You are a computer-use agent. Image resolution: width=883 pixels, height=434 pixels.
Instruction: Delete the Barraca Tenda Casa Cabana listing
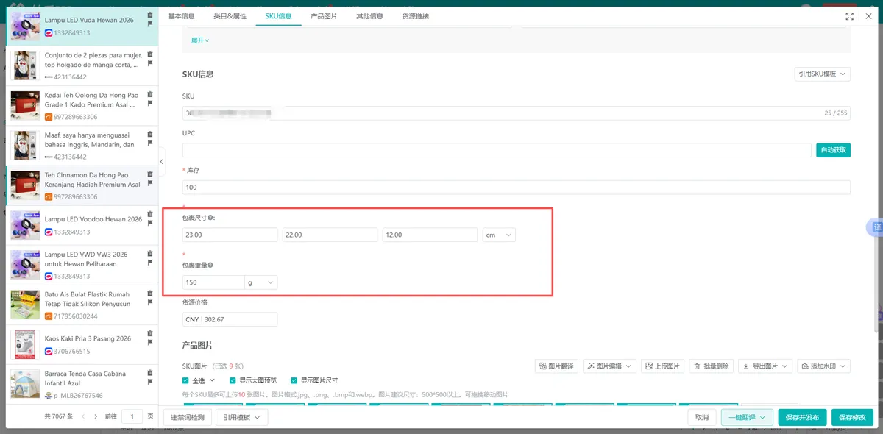click(150, 373)
